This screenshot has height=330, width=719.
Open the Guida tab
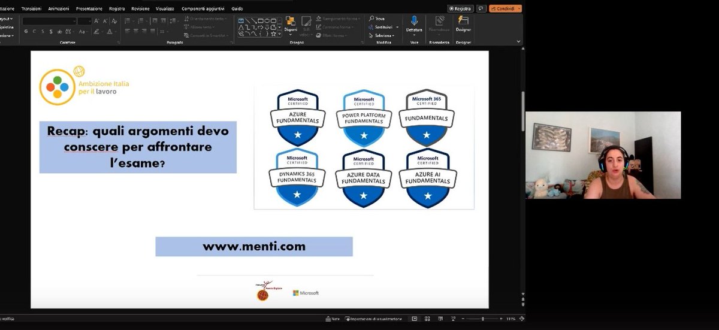pos(237,9)
